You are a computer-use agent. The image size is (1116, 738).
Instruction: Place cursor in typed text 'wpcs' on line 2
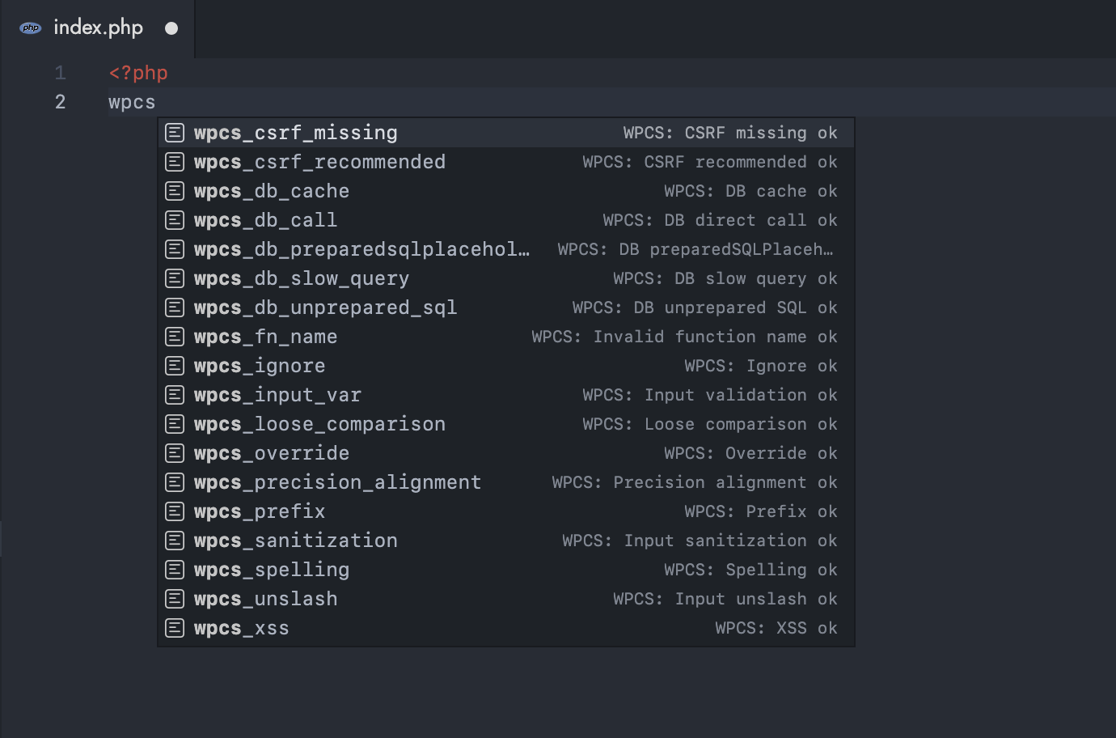coord(132,103)
